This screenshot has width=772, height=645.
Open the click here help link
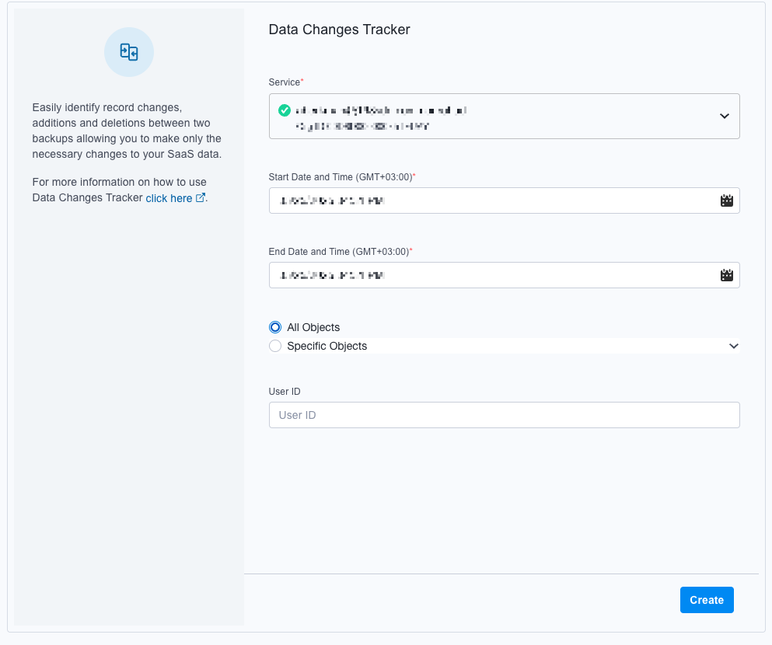[169, 198]
